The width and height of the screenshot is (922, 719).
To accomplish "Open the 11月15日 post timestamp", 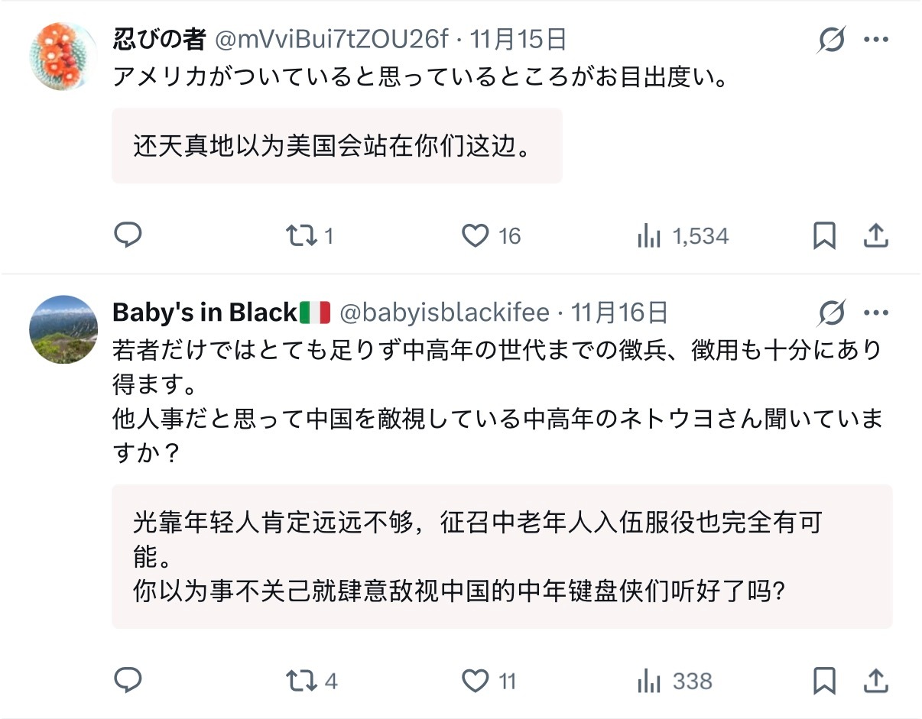I will pos(518,39).
